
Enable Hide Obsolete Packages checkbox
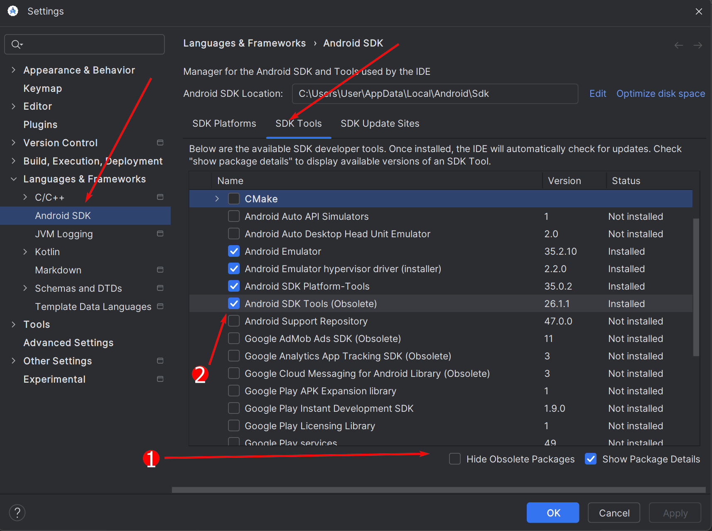(455, 459)
